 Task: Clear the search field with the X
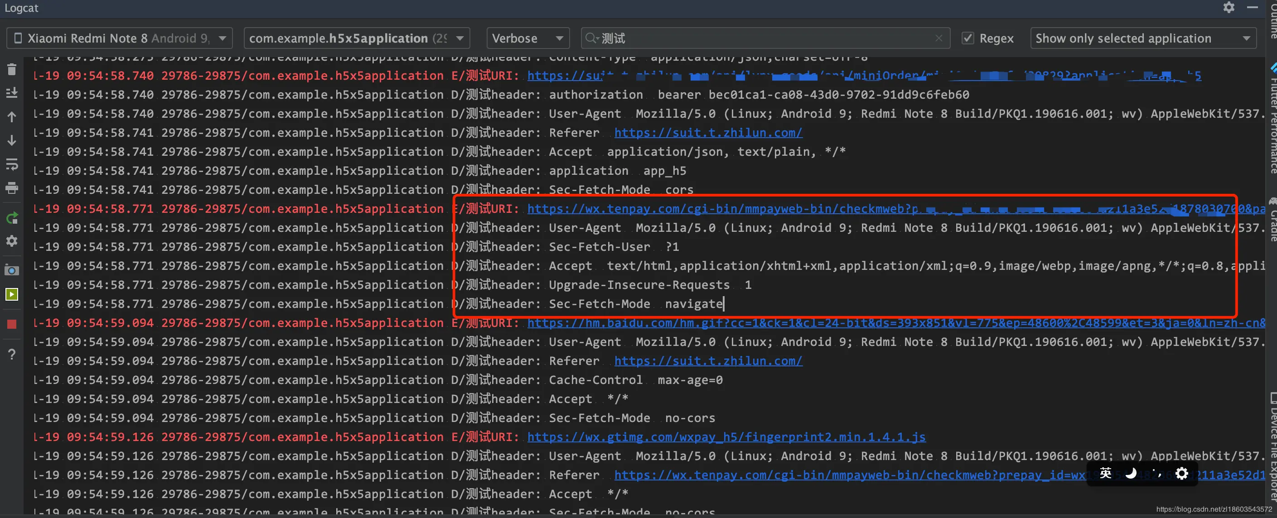pyautogui.click(x=938, y=38)
